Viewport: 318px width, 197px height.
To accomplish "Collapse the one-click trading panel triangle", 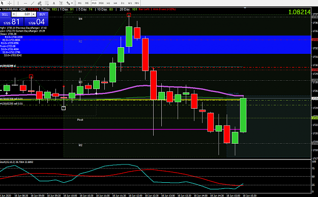I will pos(1,9).
